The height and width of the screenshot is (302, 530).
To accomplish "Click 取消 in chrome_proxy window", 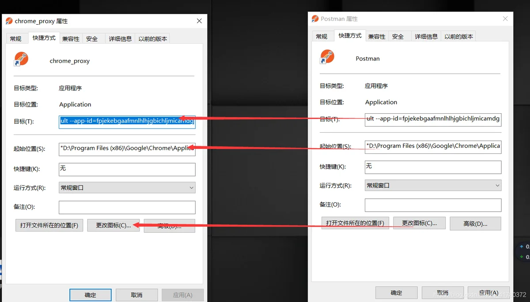I will tap(137, 295).
